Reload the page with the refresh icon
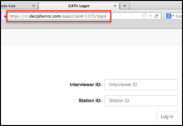Screen dimensions: 183x126 point(156,16)
